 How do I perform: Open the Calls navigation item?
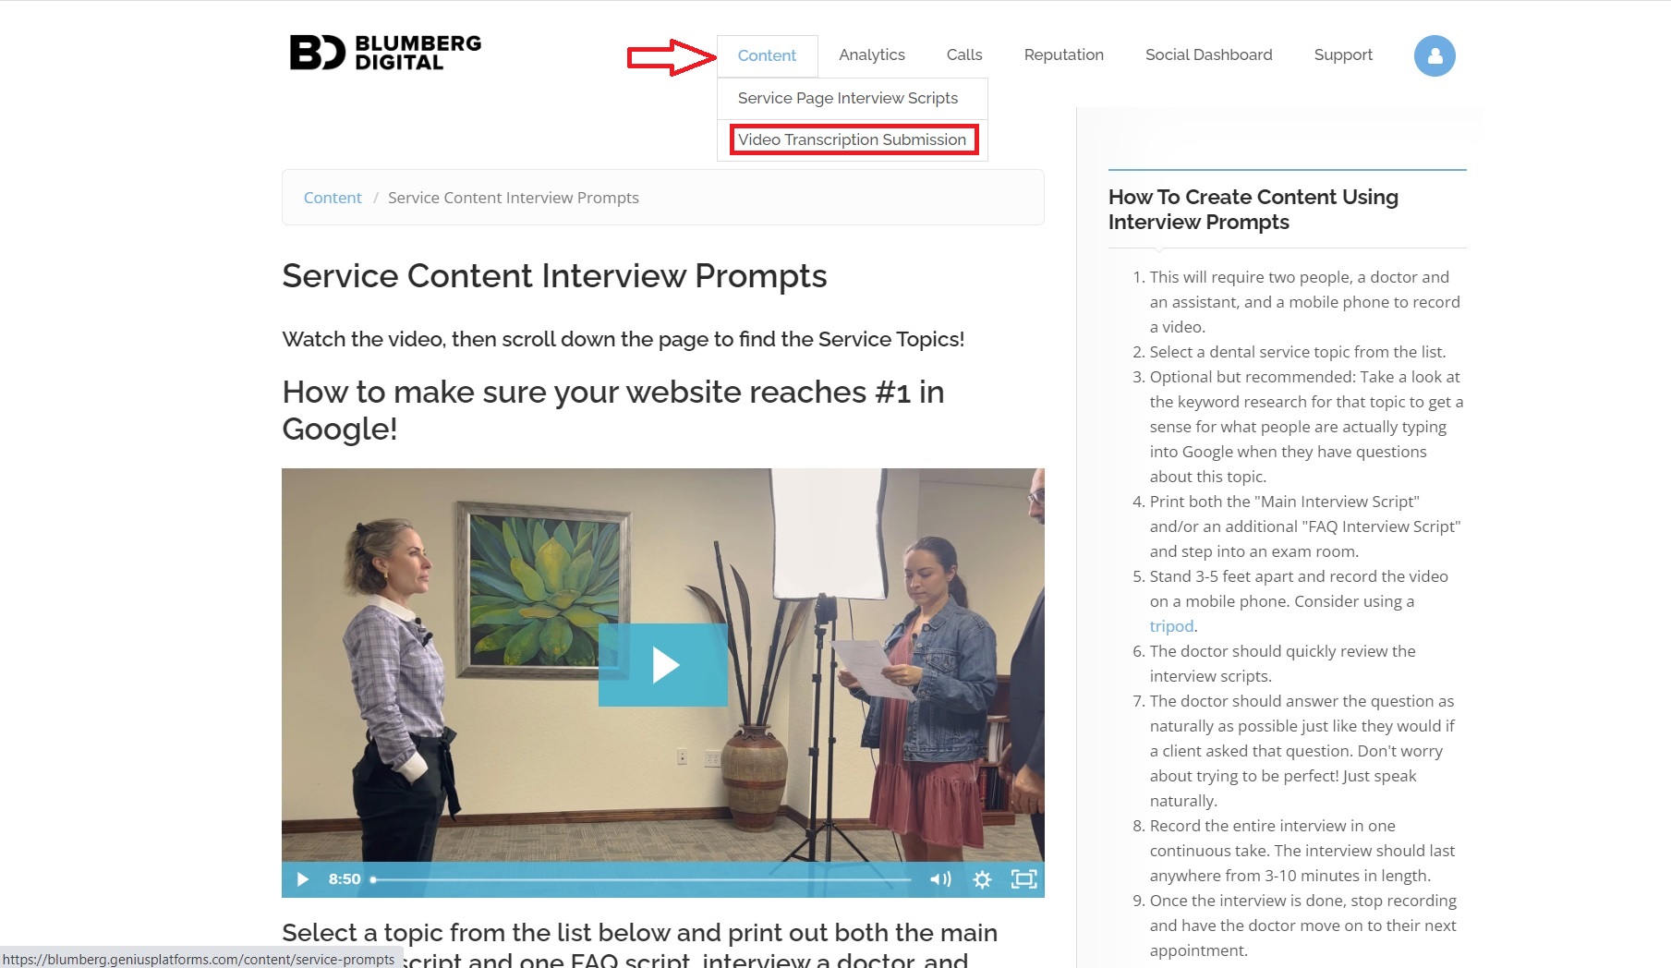(x=964, y=55)
